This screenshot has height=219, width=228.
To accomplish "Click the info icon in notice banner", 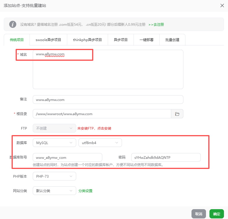I will tap(13, 24).
